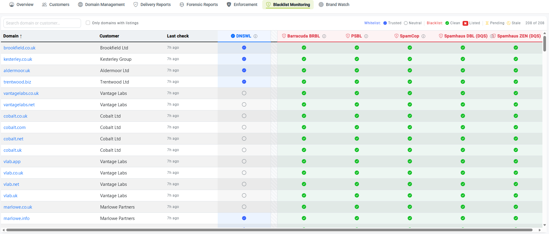Click the Spamhaus DBL (DQS) info icon
Screen dimensions: 549x234
[x=492, y=36]
